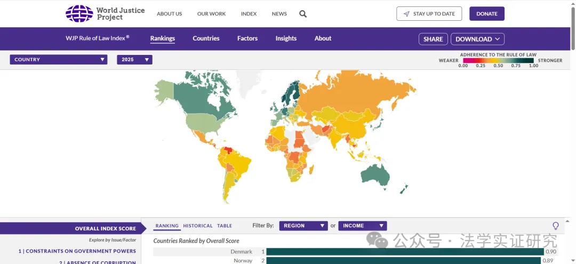This screenshot has width=576, height=264.
Task: Switch to the TABLE view tab
Action: pos(225,226)
